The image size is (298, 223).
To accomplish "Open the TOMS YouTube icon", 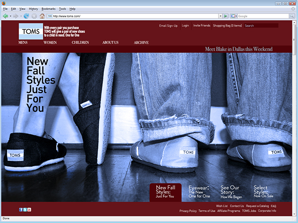I will [29, 210].
